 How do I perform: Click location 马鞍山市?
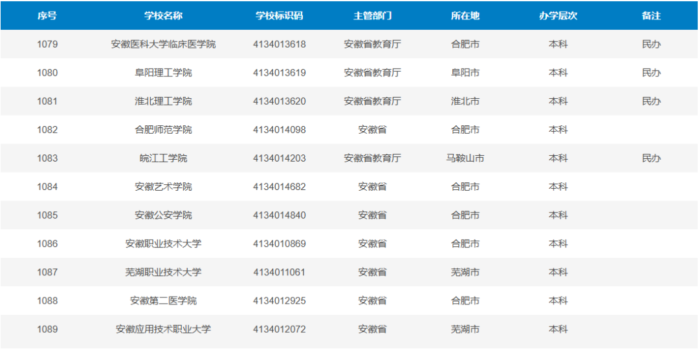[x=465, y=158]
